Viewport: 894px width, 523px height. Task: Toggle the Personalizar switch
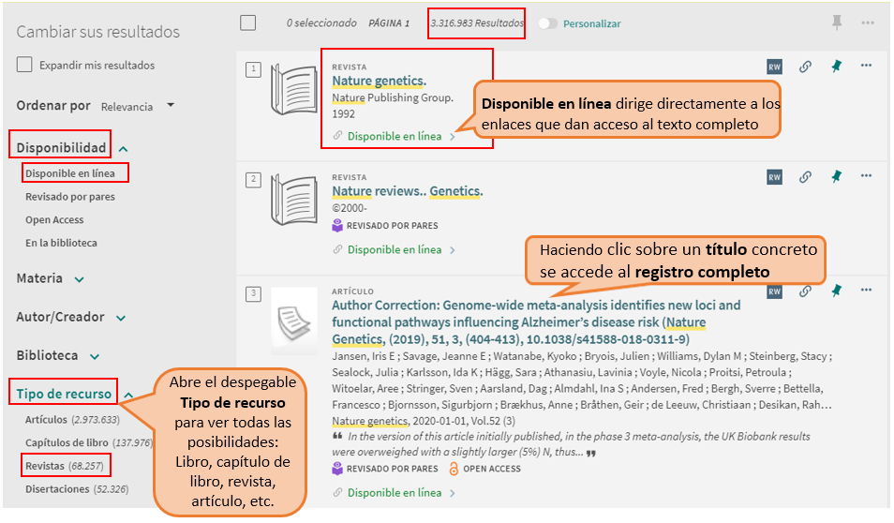pyautogui.click(x=547, y=23)
